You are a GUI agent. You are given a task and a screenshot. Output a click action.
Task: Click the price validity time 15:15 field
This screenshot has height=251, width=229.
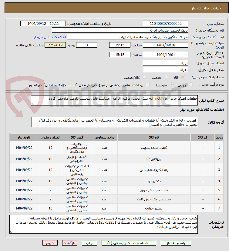(x=120, y=55)
